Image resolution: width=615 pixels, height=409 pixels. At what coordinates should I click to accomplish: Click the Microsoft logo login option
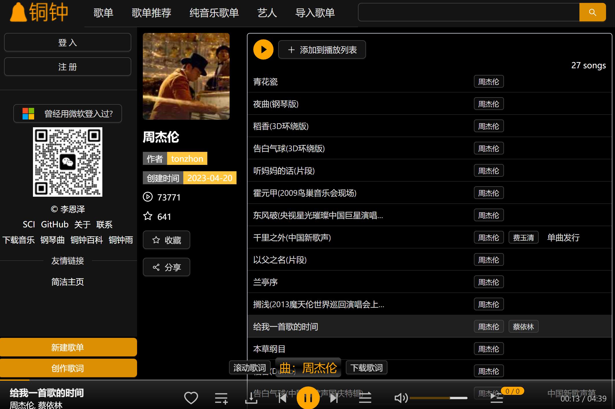(x=28, y=114)
